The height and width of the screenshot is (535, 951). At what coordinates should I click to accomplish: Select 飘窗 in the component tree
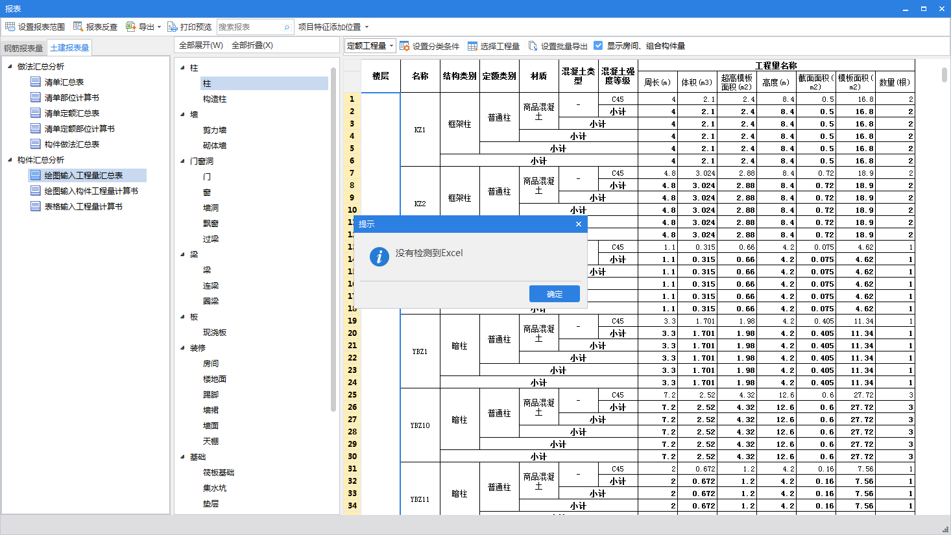(x=211, y=223)
